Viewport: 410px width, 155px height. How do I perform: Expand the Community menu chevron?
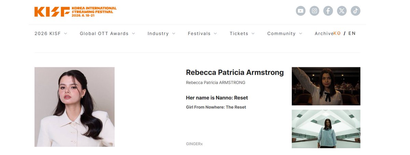[300, 33]
